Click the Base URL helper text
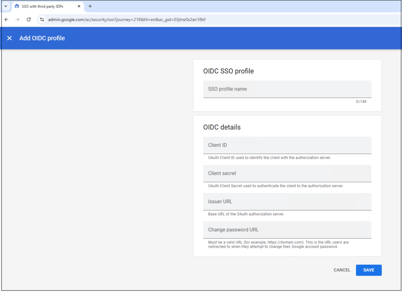 [x=246, y=214]
